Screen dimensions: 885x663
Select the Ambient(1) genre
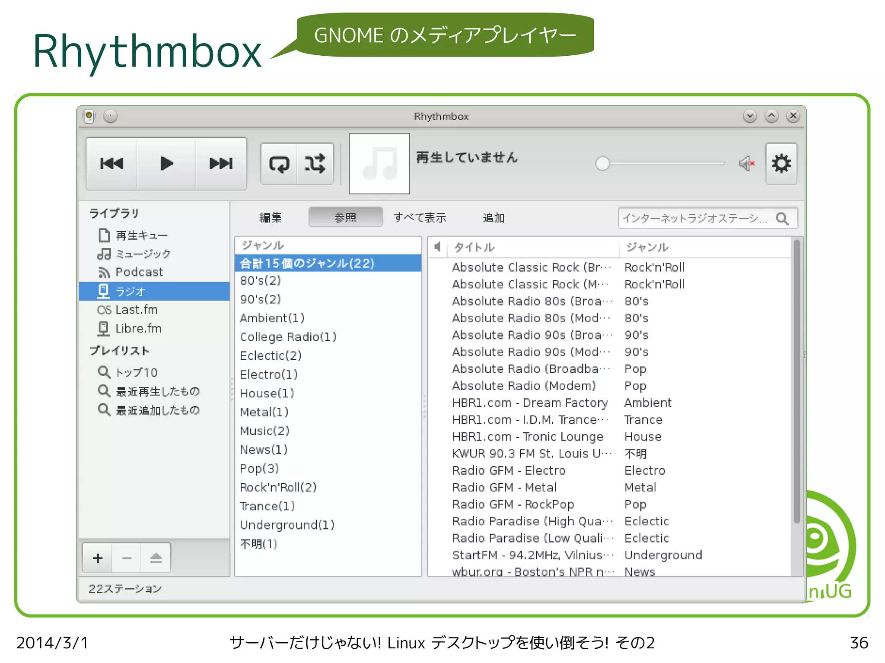point(328,318)
